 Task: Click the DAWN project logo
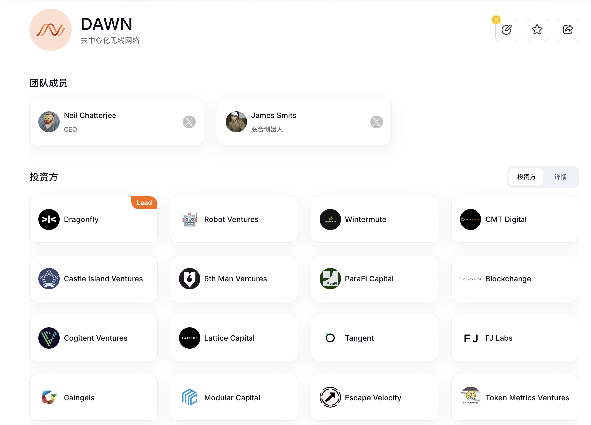coord(51,30)
